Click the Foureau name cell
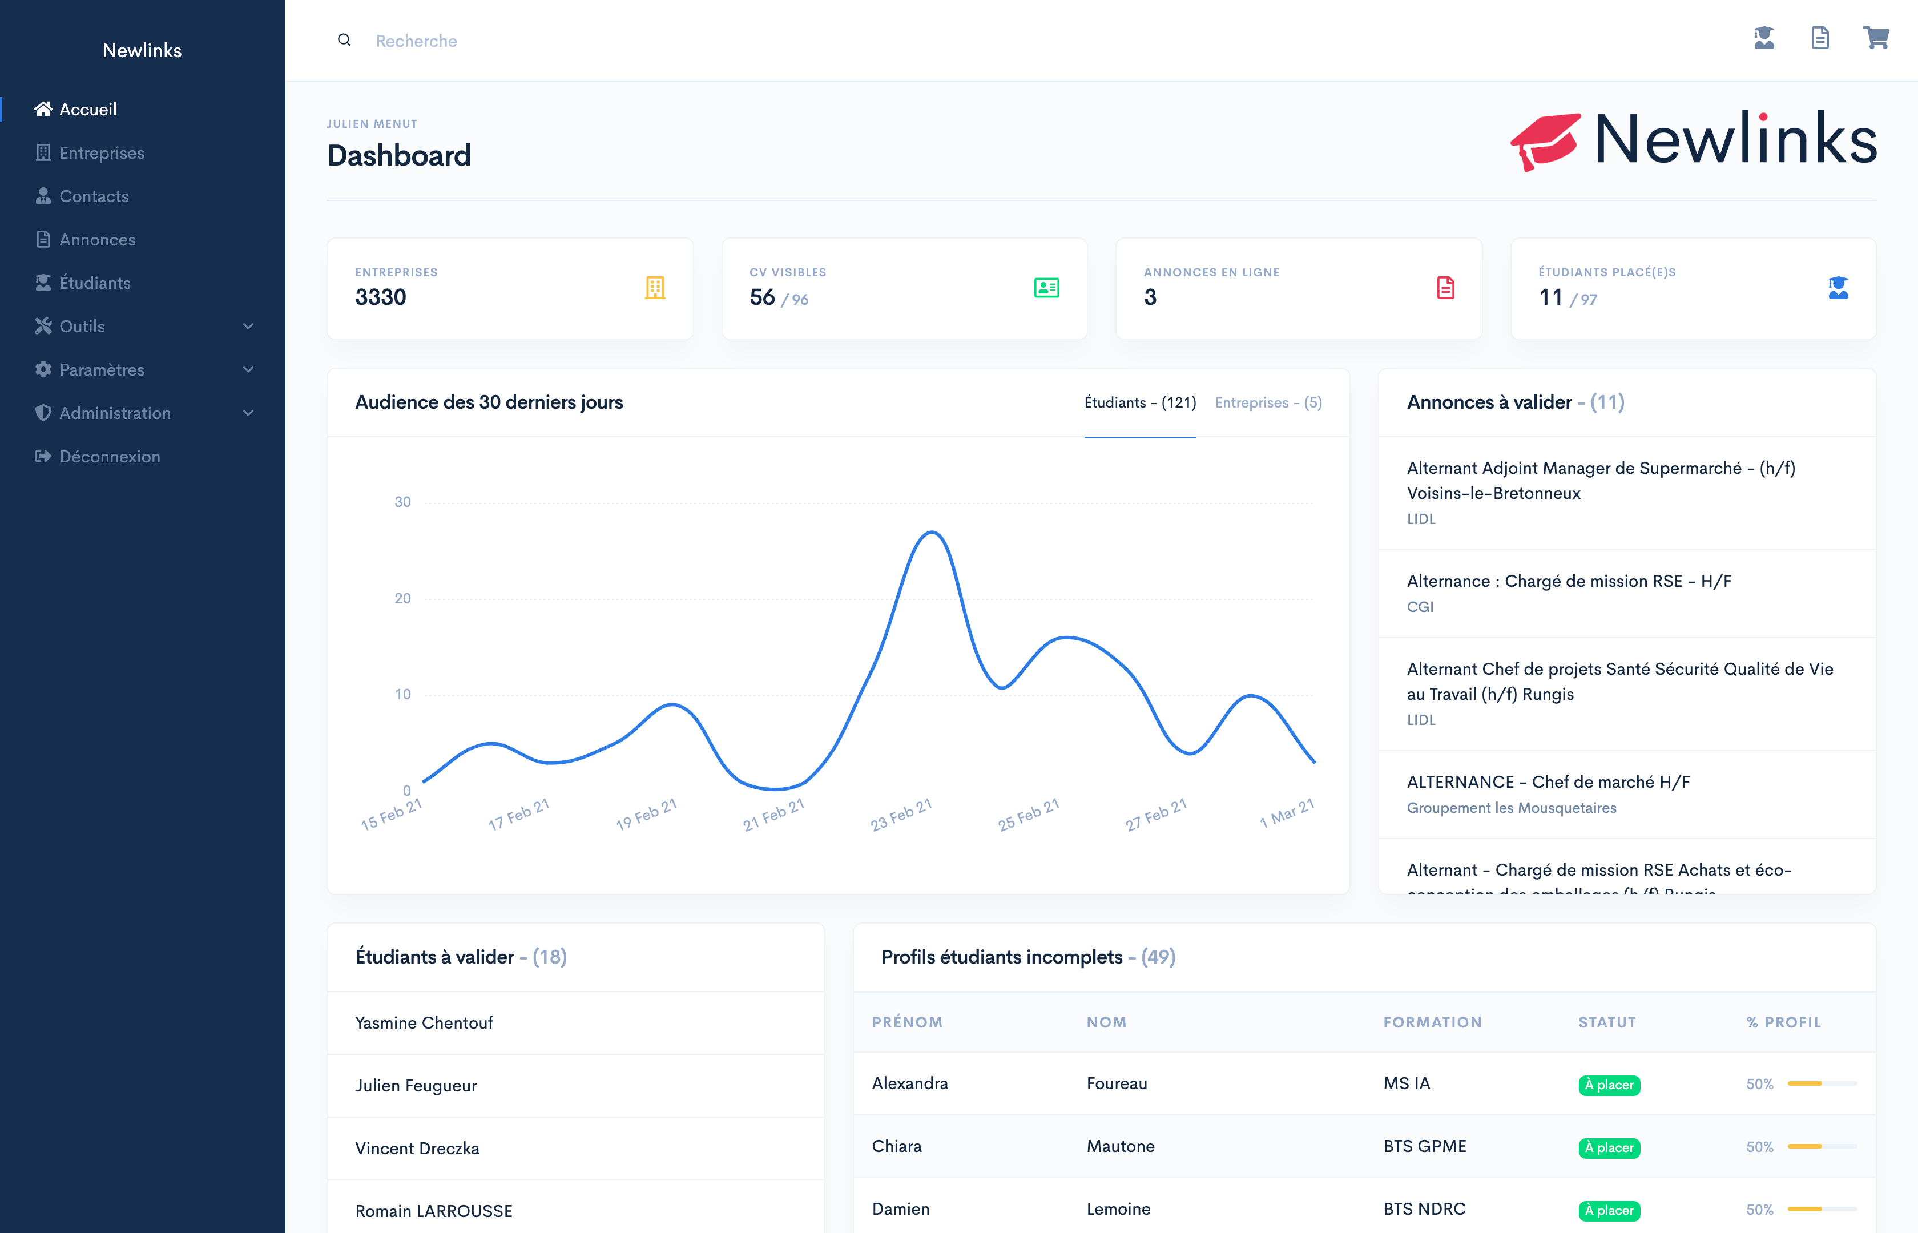1918x1233 pixels. 1117,1083
